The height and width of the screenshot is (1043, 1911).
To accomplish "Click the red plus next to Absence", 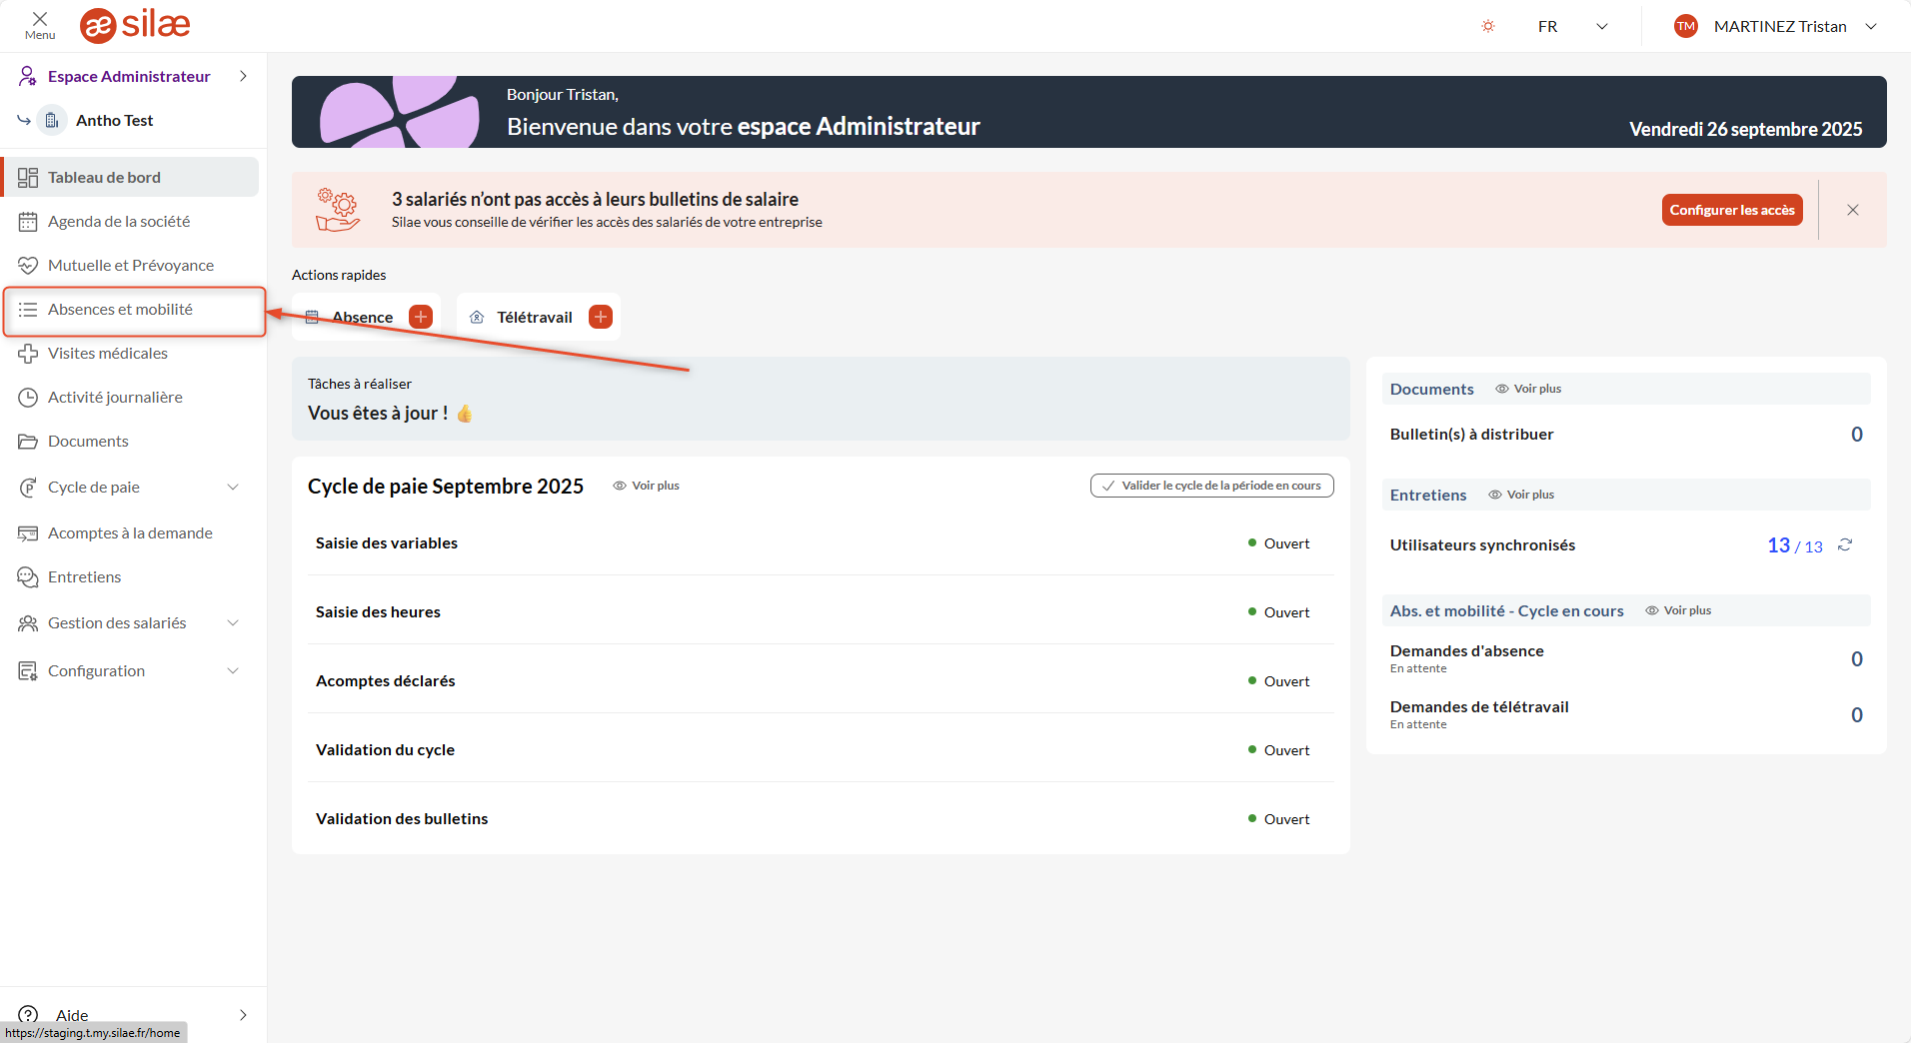I will click(x=421, y=317).
